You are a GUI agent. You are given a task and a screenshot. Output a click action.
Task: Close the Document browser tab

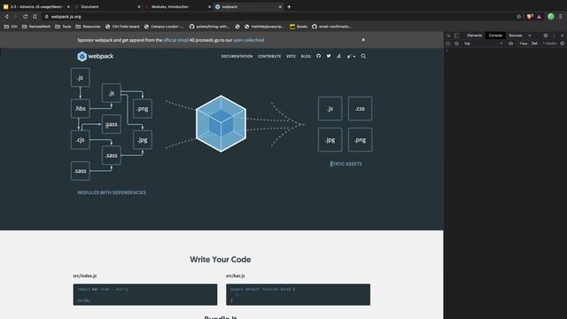tap(139, 6)
